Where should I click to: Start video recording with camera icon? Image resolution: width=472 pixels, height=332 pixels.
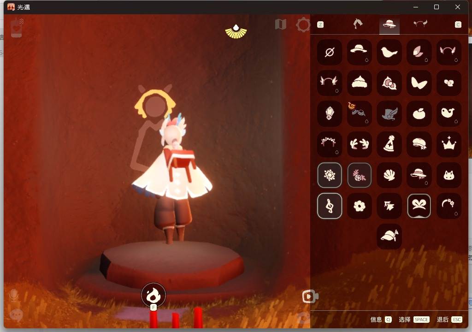[310, 296]
